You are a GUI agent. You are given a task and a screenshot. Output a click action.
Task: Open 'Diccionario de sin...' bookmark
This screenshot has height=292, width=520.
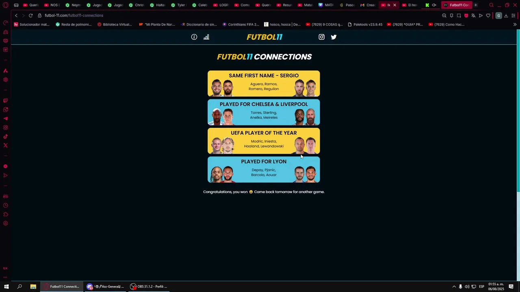point(199,24)
